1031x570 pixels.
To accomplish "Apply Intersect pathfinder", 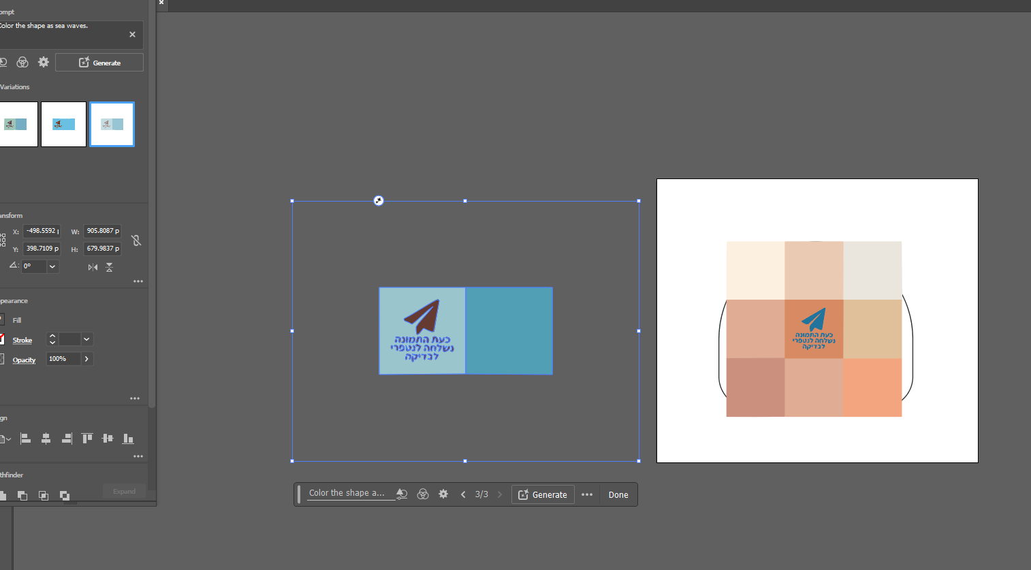I will pyautogui.click(x=44, y=496).
